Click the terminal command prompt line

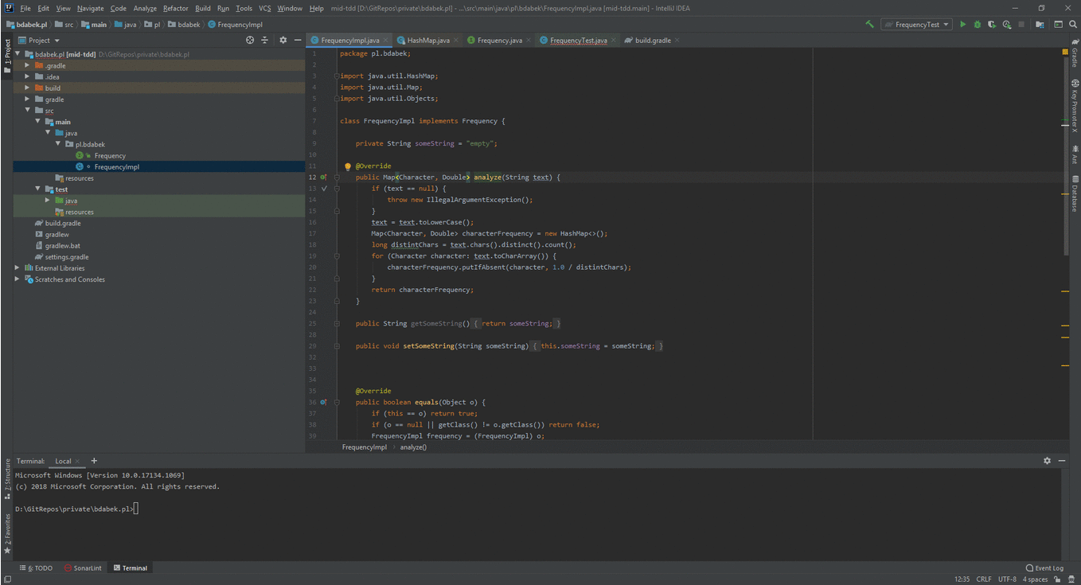tap(76, 509)
